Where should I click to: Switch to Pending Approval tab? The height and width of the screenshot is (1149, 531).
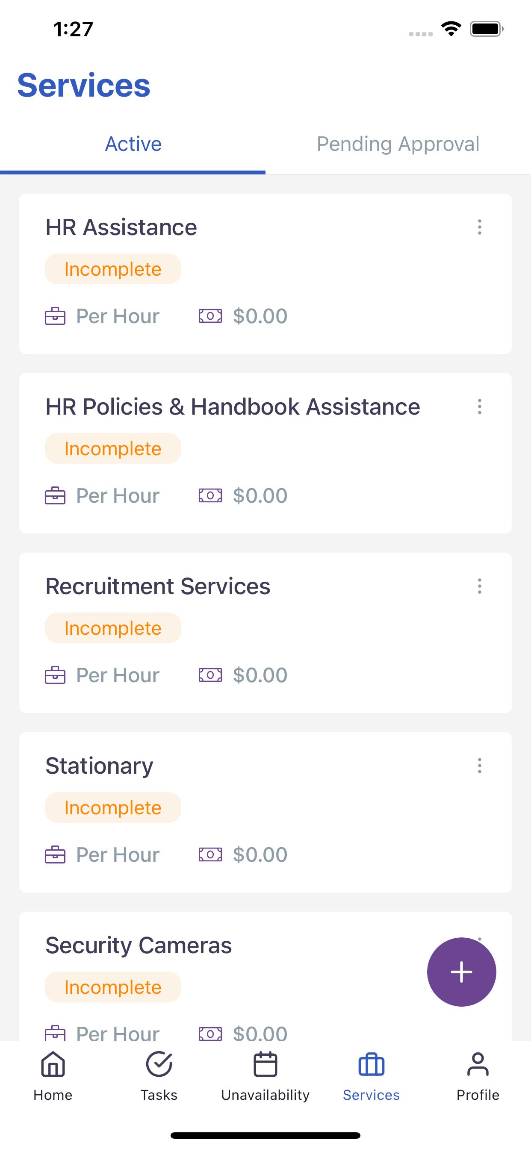click(x=398, y=144)
